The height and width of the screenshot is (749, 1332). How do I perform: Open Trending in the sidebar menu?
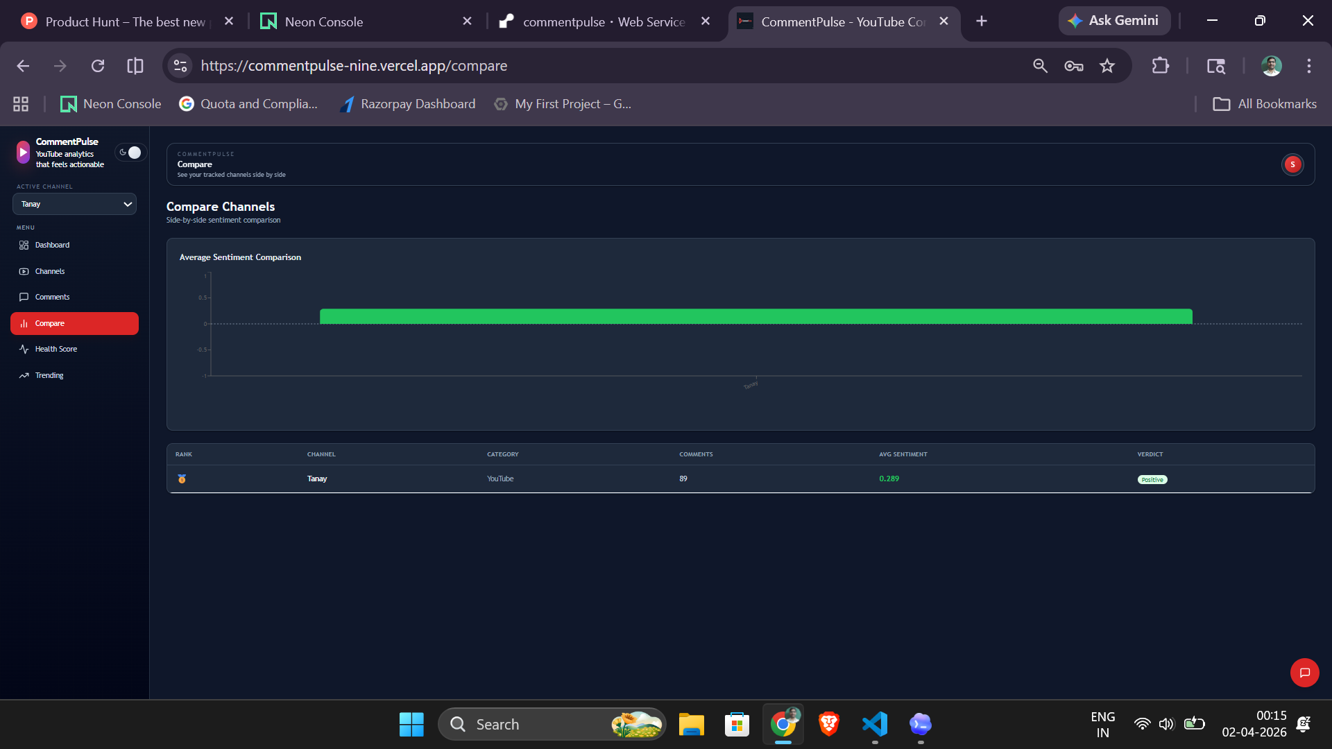click(49, 376)
